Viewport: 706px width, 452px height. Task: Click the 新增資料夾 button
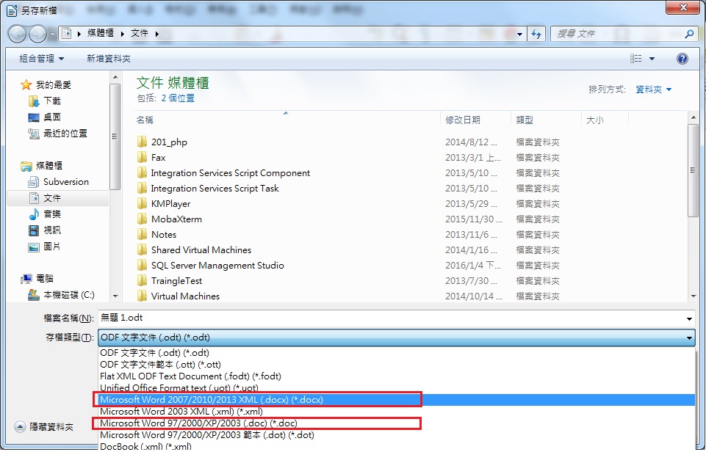[108, 59]
